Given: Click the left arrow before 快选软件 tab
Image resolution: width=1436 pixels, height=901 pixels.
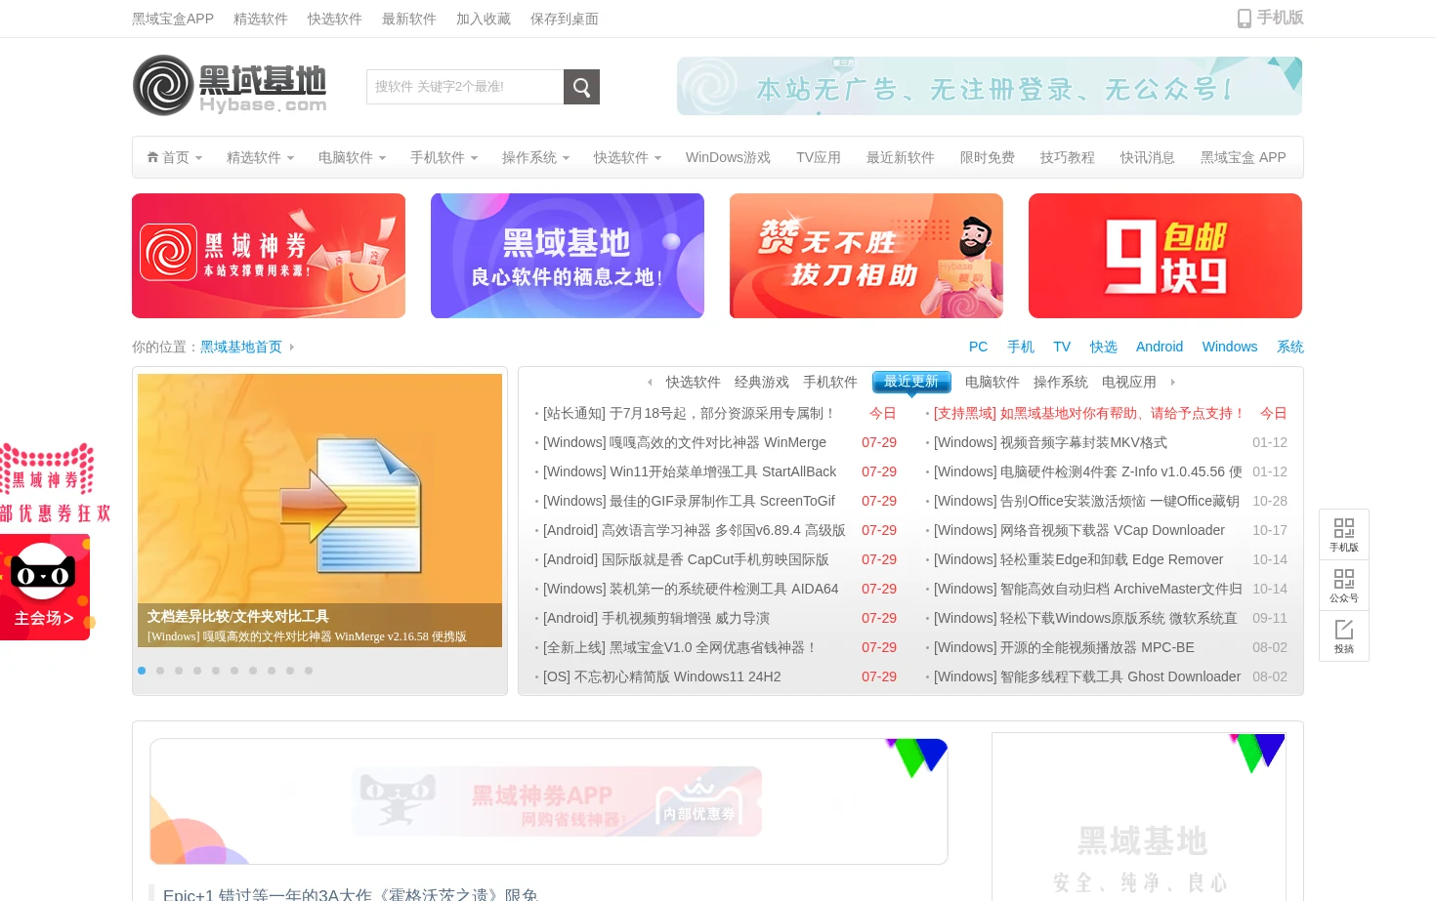Looking at the screenshot, I should click(x=650, y=382).
